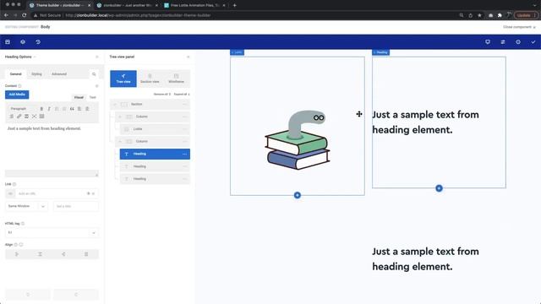This screenshot has width=541, height=304.
Task: Open a new browser tab
Action: [x=235, y=5]
